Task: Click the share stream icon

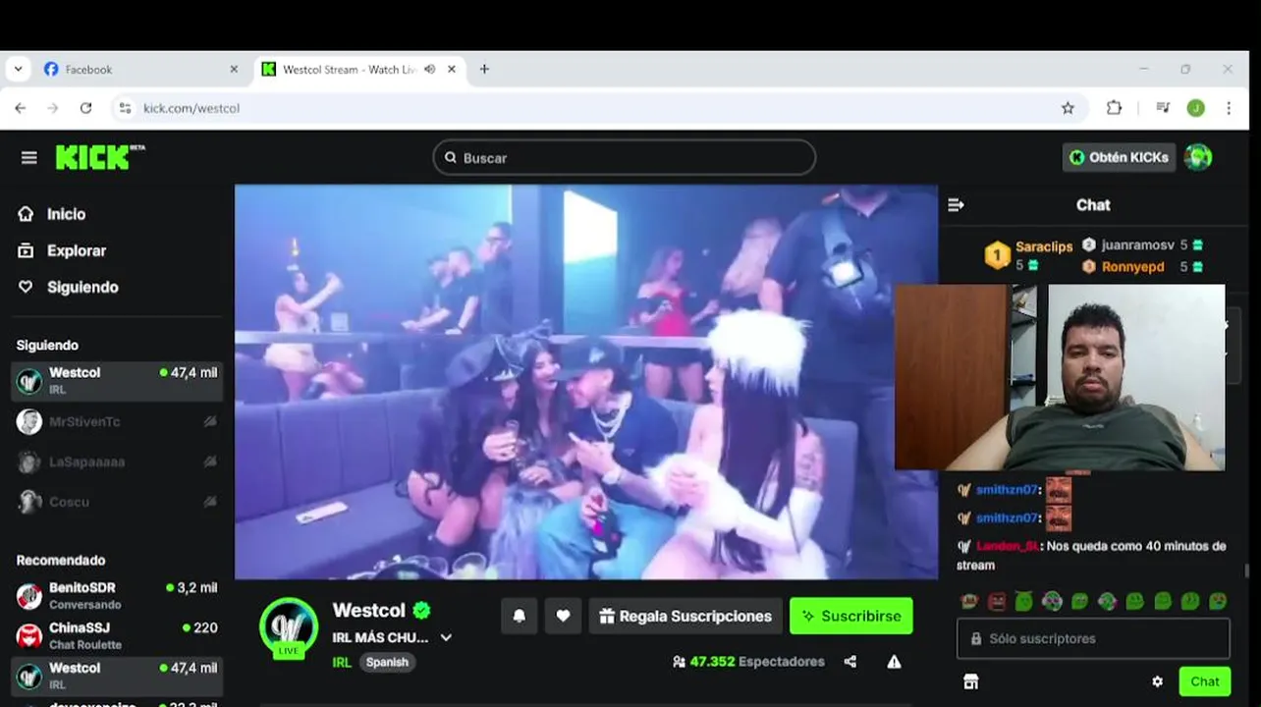Action: tap(850, 662)
